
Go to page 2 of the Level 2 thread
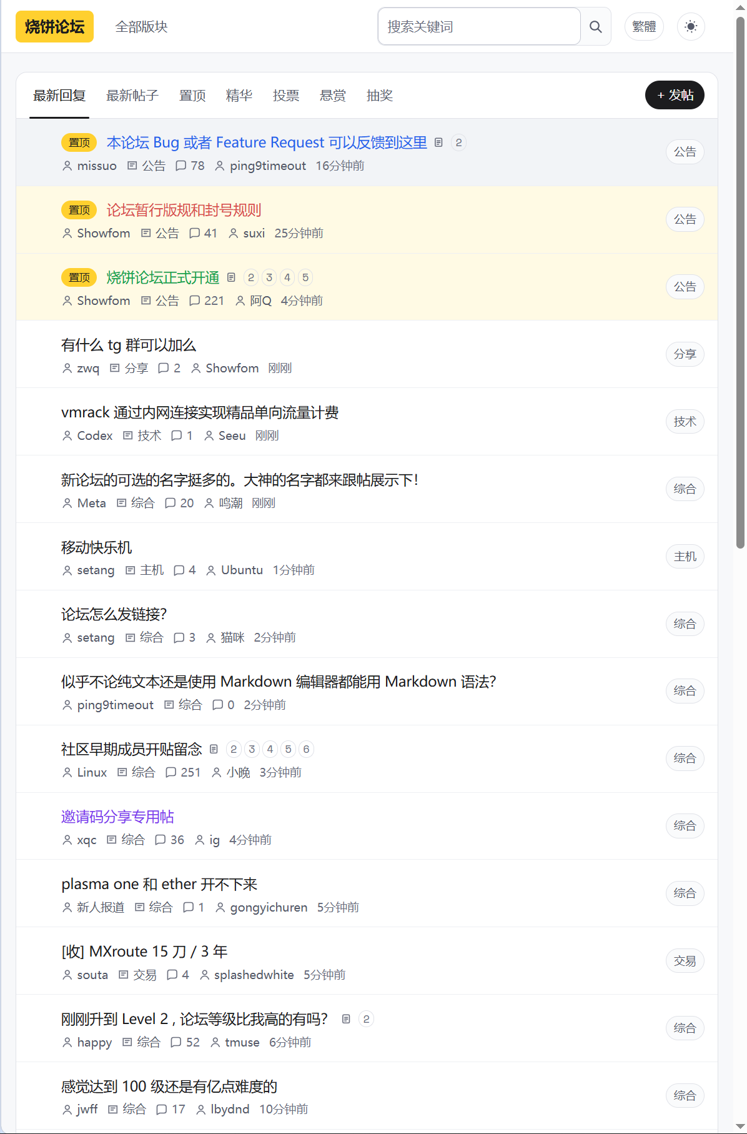(x=366, y=1019)
